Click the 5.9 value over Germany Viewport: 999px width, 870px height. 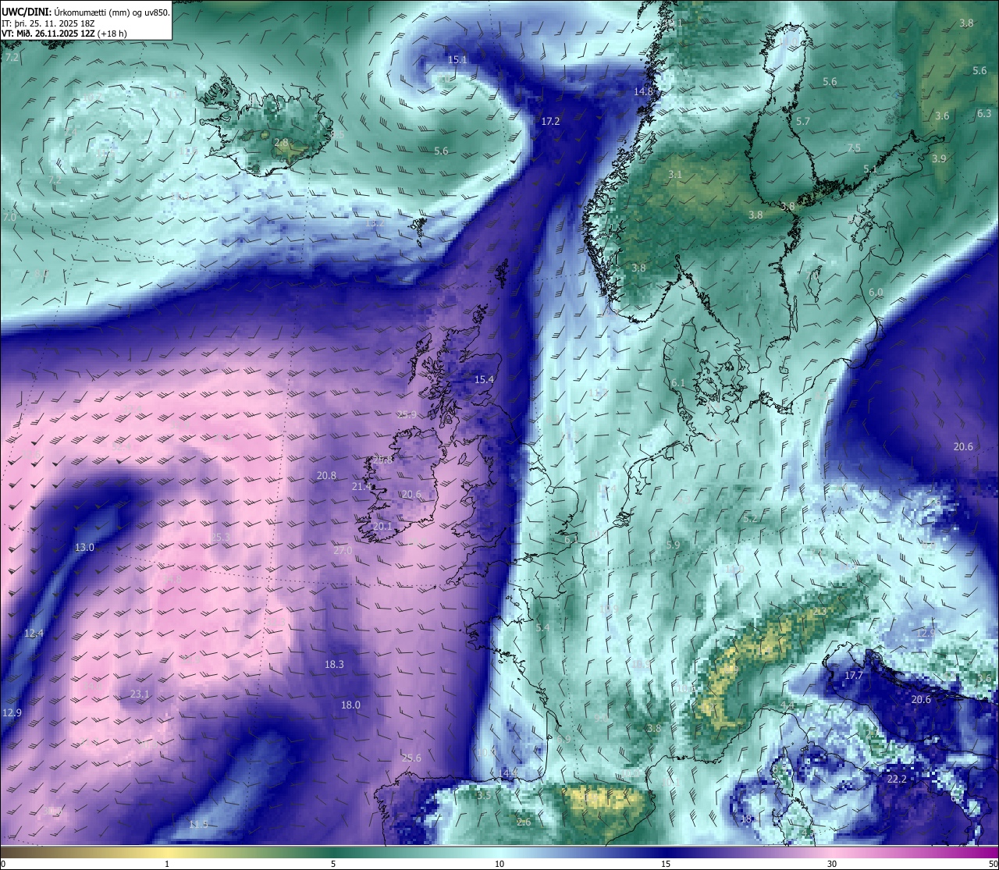tap(673, 545)
